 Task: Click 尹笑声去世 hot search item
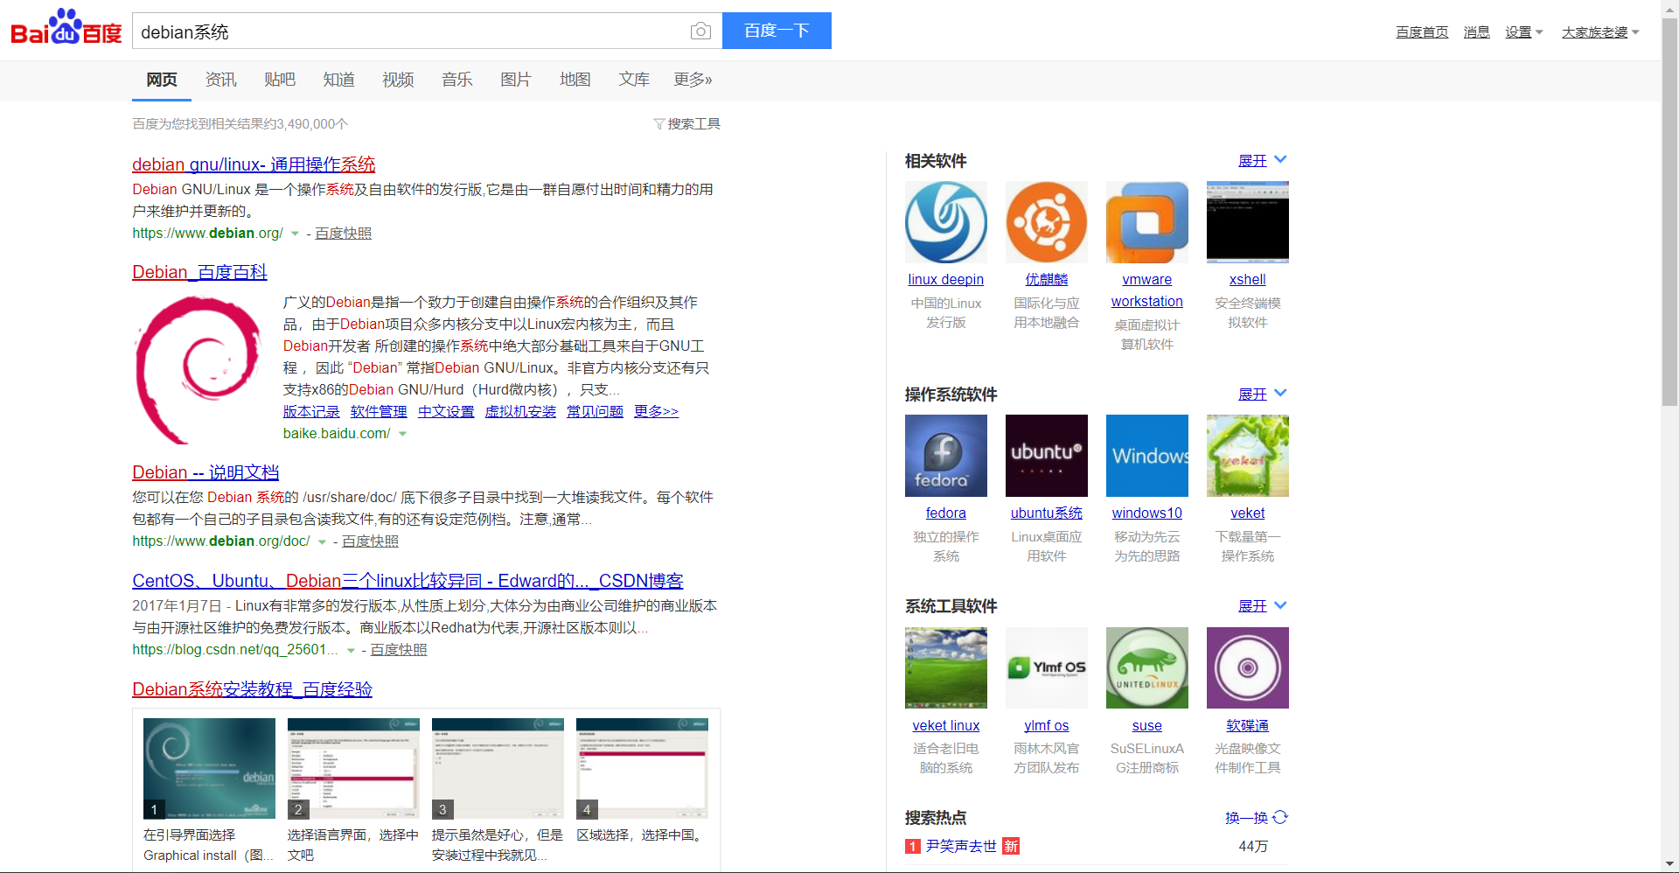(x=961, y=846)
